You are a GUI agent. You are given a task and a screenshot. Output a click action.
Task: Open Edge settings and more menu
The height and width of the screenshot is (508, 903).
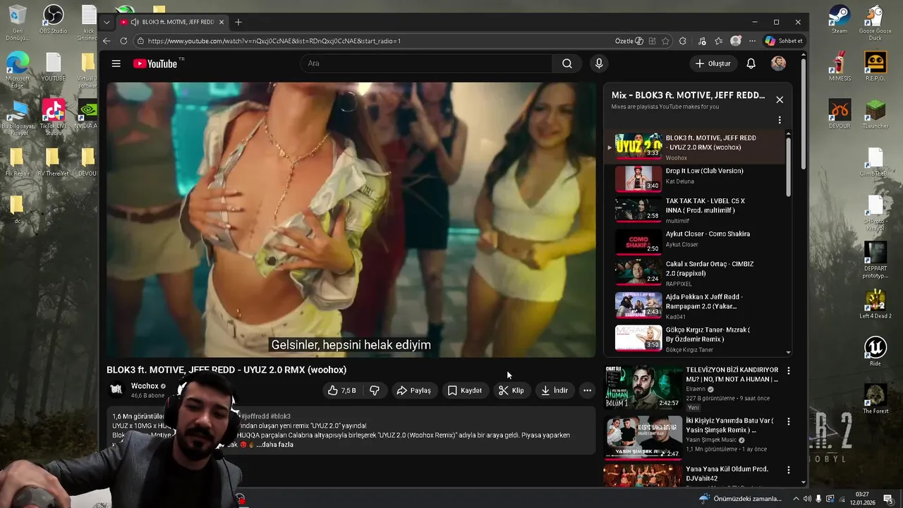pyautogui.click(x=752, y=41)
